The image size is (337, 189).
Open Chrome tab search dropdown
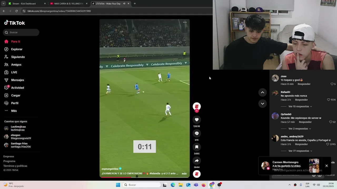point(3,4)
